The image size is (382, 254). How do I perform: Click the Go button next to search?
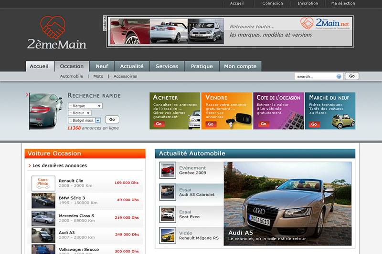point(352,76)
